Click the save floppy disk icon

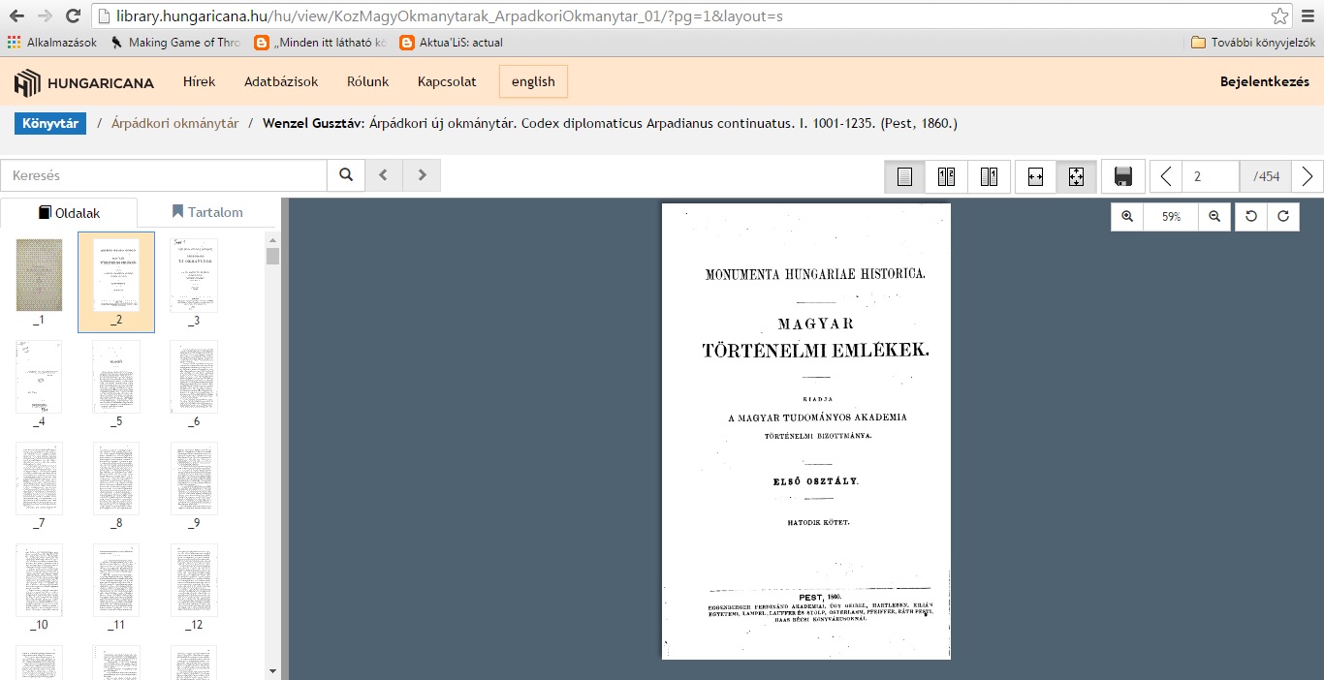(x=1123, y=176)
